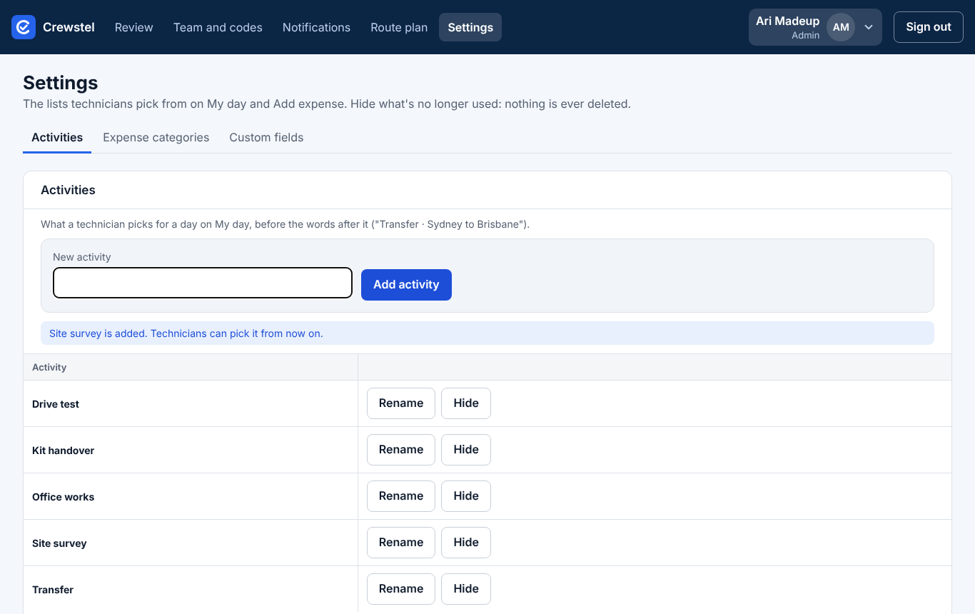The height and width of the screenshot is (614, 975).
Task: Hide the Transfer activity
Action: pos(466,589)
